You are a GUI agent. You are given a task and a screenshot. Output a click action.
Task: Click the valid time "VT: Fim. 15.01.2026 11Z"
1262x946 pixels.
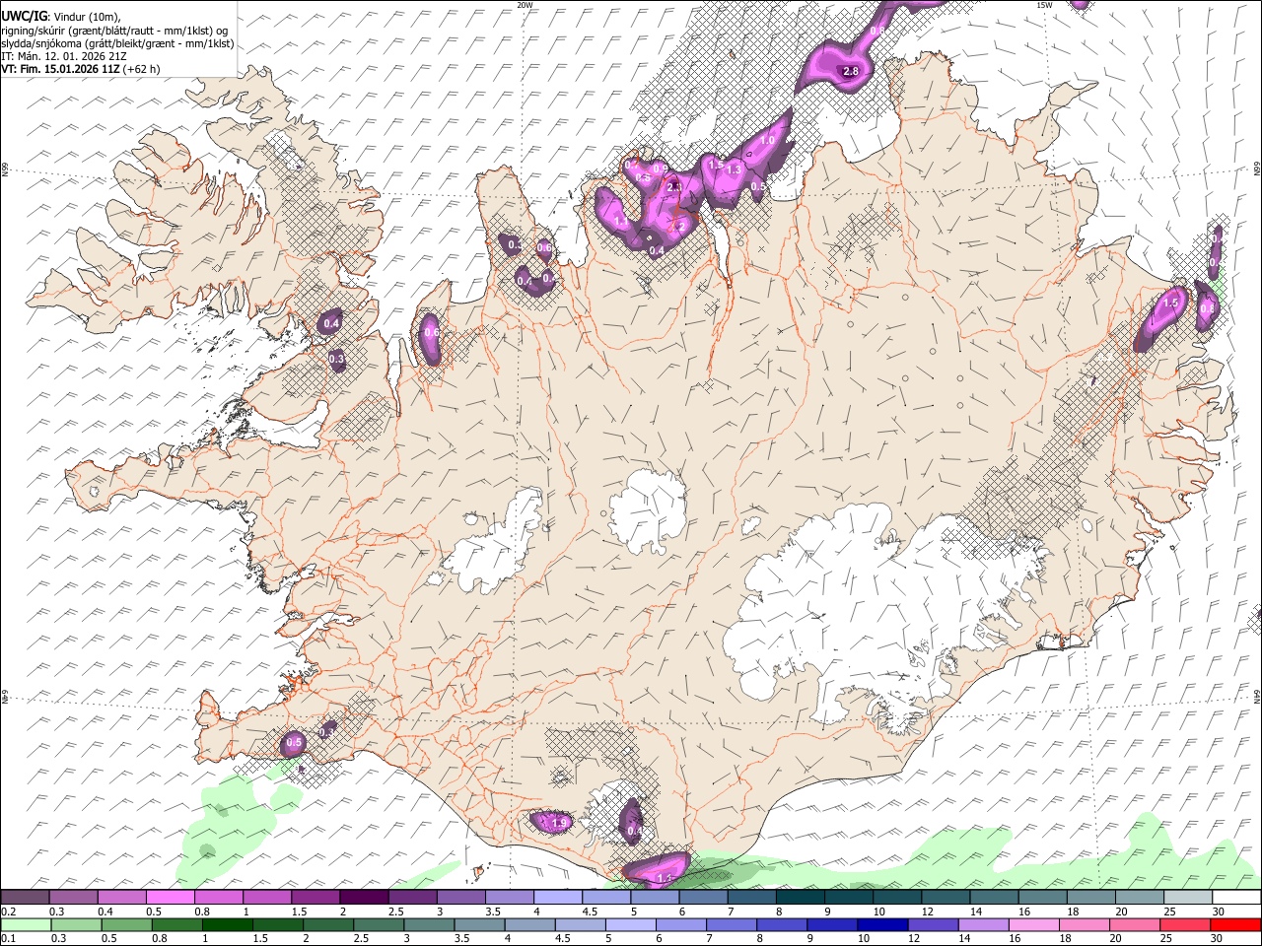(x=59, y=69)
